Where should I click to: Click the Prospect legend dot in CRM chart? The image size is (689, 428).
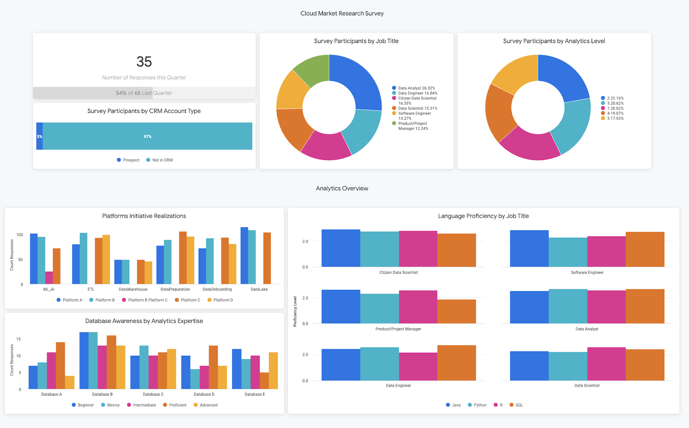[119, 160]
